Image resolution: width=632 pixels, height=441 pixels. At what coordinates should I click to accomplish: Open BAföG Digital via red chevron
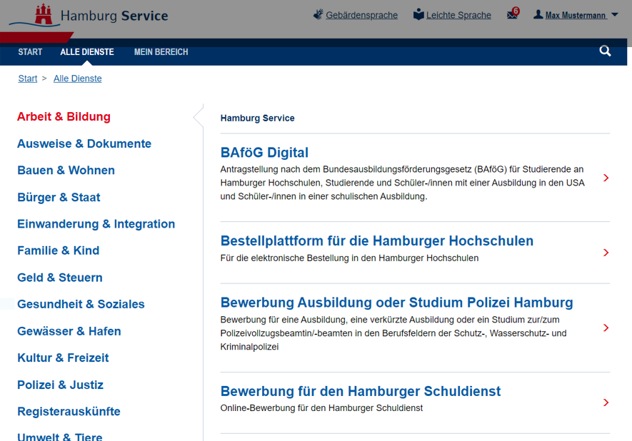click(606, 178)
